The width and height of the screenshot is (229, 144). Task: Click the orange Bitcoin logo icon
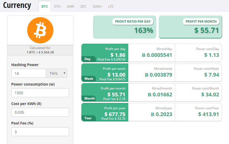pyautogui.click(x=40, y=30)
